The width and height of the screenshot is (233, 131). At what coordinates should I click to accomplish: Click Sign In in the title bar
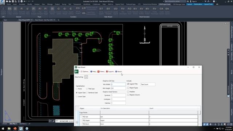click(x=194, y=1)
